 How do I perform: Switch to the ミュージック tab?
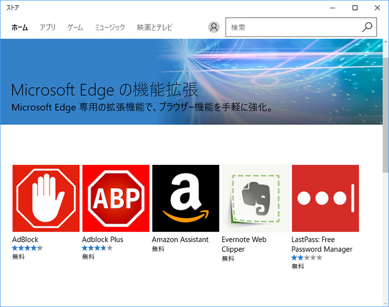[x=110, y=27]
